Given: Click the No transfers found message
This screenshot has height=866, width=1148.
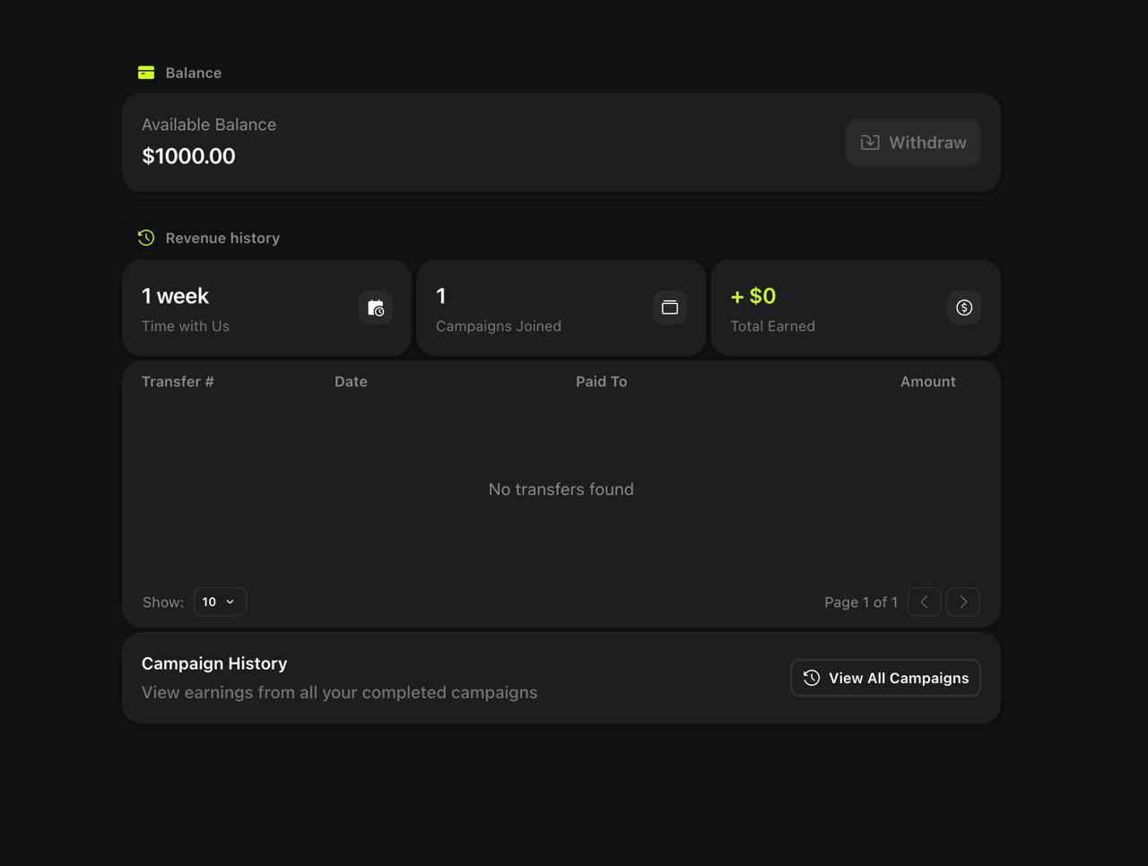Looking at the screenshot, I should (x=561, y=489).
